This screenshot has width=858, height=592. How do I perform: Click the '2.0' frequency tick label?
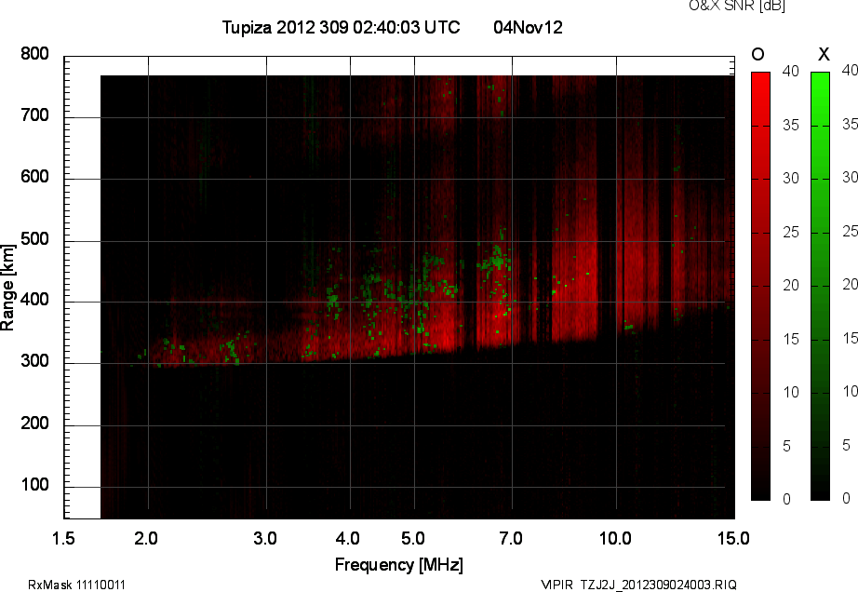[146, 539]
